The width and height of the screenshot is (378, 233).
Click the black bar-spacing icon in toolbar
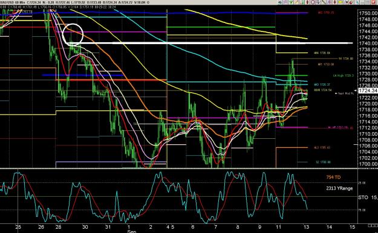point(346,2)
